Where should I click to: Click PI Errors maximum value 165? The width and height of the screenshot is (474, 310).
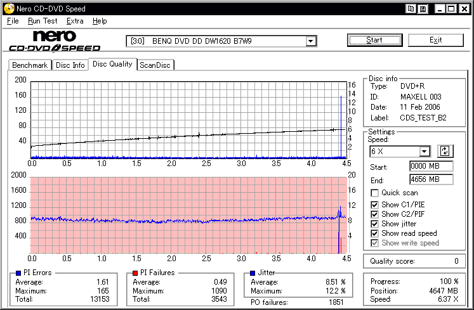tap(103, 290)
